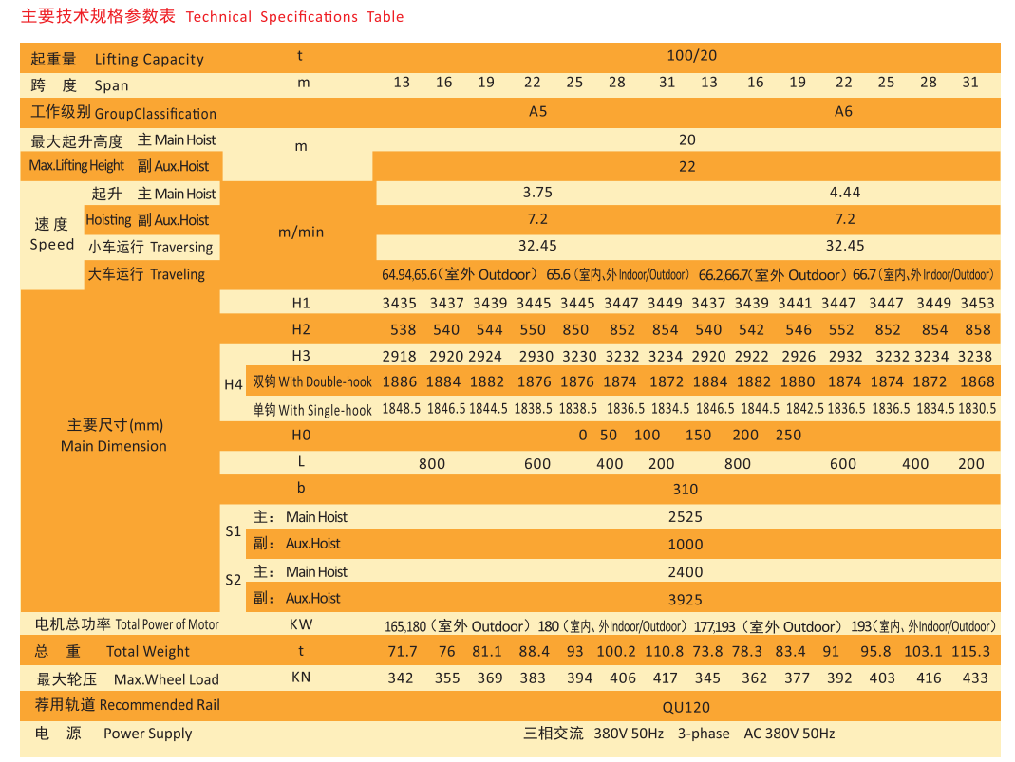Select the With Single-hook row label
1015x762 pixels.
(312, 410)
